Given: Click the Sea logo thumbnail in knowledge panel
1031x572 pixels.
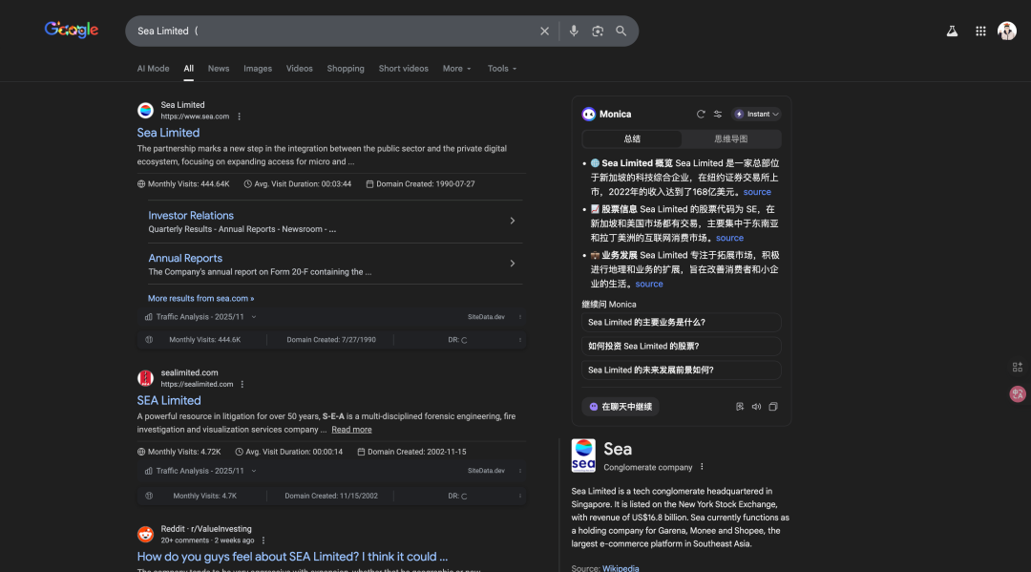Looking at the screenshot, I should click(583, 455).
